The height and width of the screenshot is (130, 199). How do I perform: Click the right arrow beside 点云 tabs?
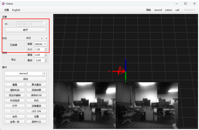(47, 38)
